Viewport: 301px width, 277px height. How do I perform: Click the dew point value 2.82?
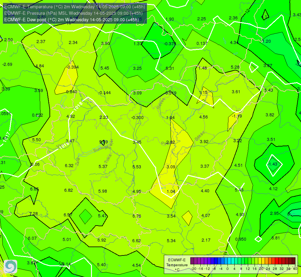point(170,142)
